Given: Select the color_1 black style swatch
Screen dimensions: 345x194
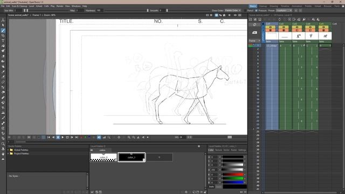Looking at the screenshot, I should coord(132,157).
